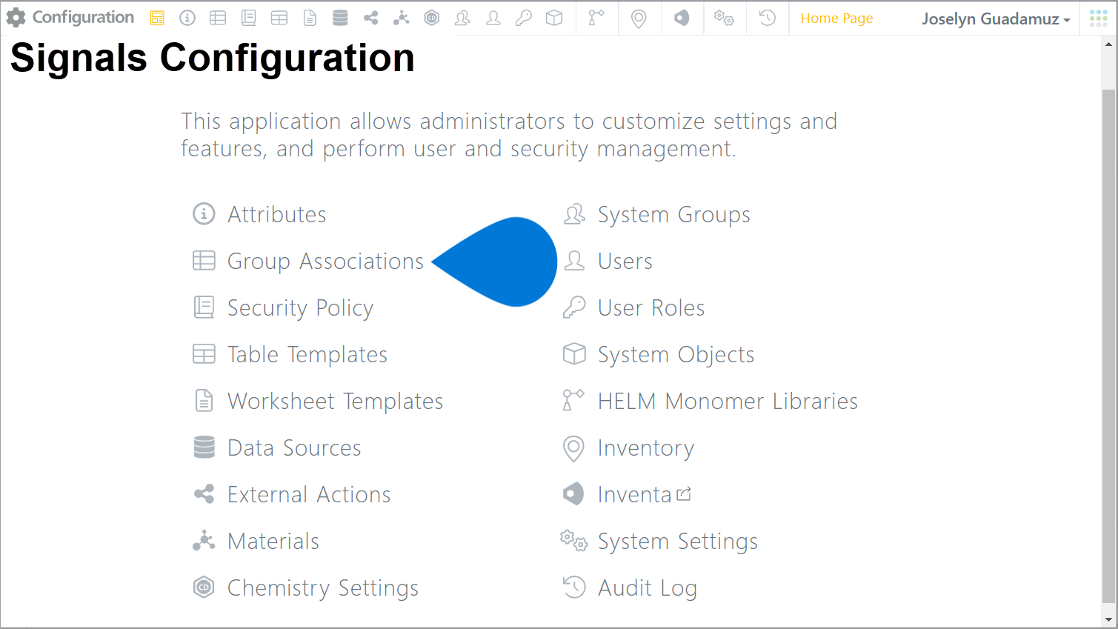Open the Audit Log link

tap(648, 588)
